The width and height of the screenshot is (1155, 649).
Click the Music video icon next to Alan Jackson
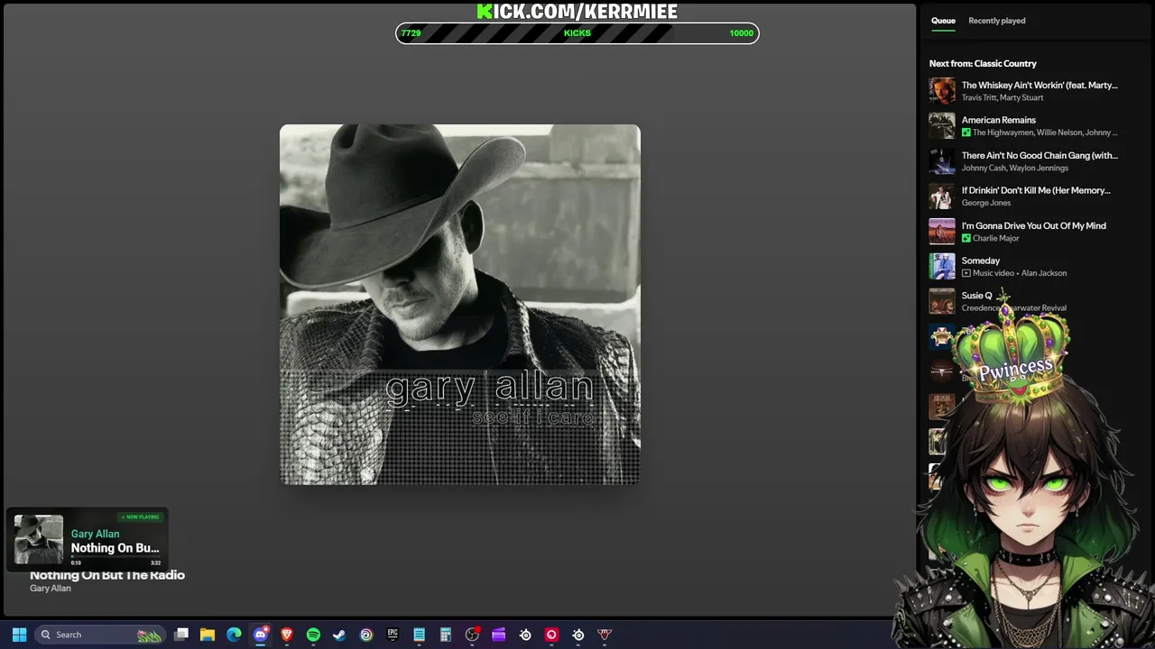pos(966,273)
